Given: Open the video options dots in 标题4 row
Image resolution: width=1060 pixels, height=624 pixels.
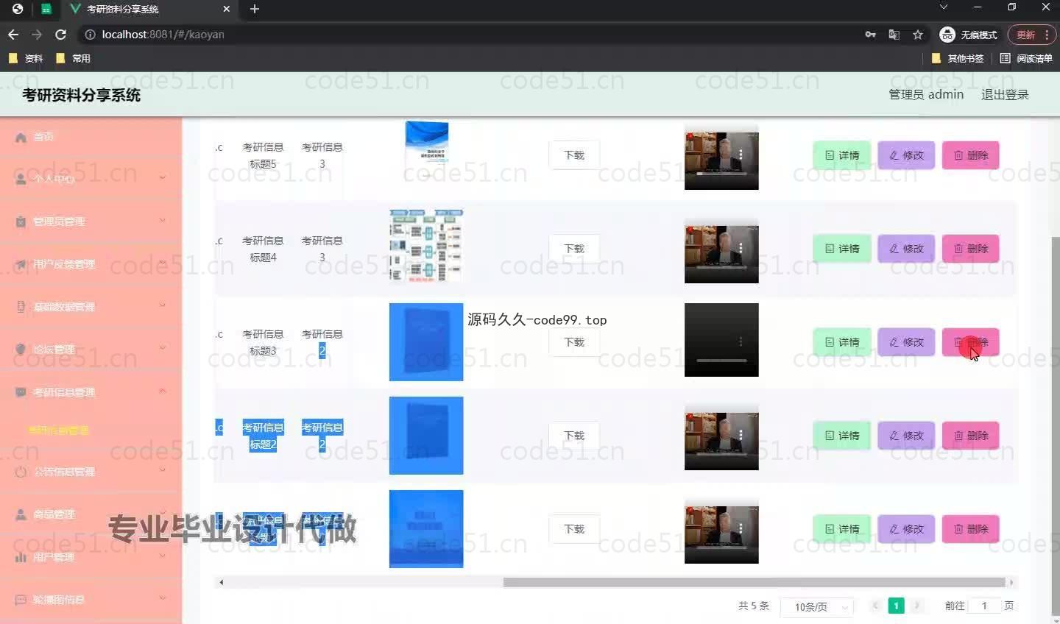Looking at the screenshot, I should tap(741, 248).
